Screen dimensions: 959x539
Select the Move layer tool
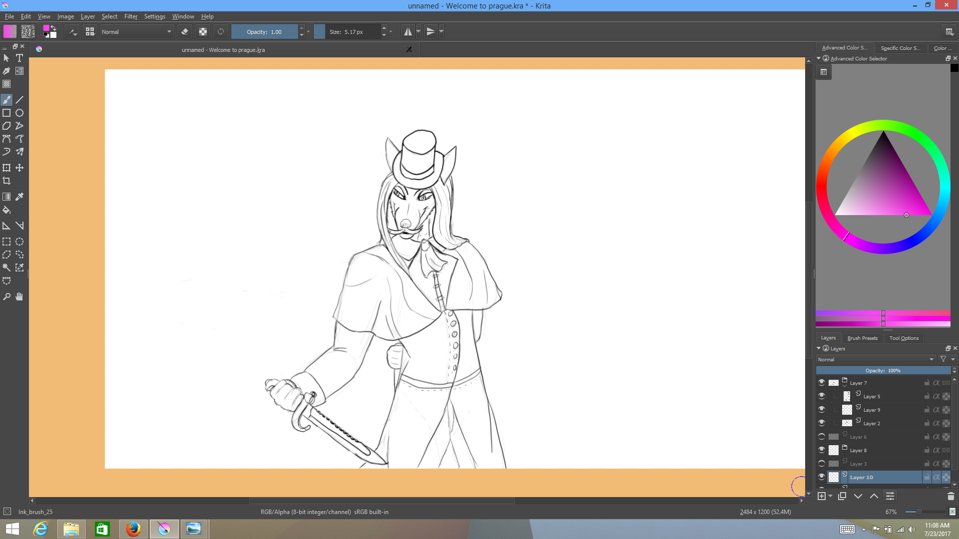pos(19,168)
